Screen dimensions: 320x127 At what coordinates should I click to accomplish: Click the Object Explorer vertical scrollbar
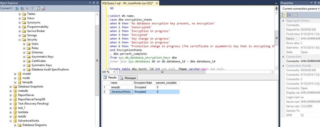click(97, 60)
